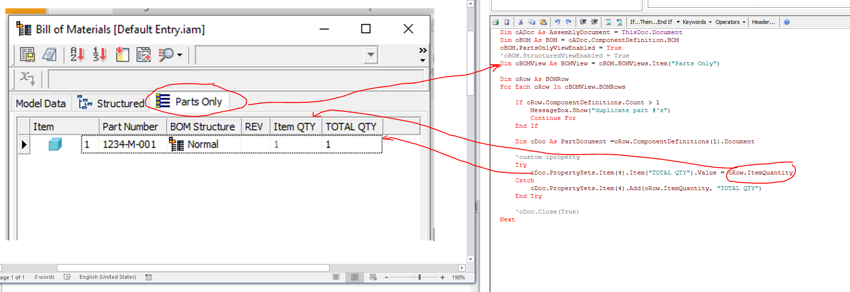Click the Word horizontal scrollbar right arrow
The height and width of the screenshot is (292, 850).
[462, 268]
